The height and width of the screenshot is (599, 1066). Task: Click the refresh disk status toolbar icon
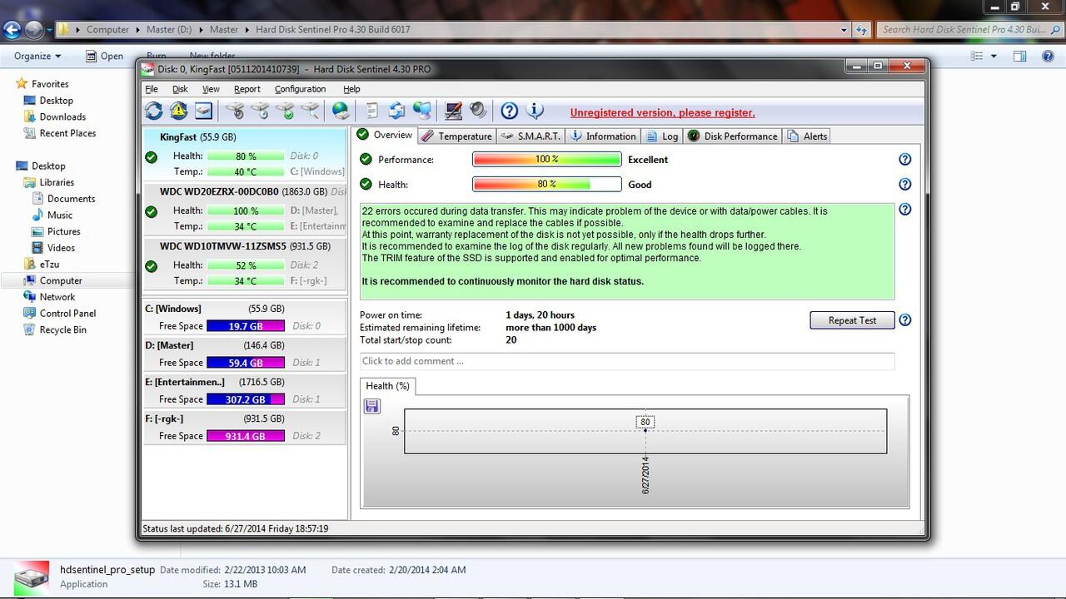pyautogui.click(x=154, y=111)
